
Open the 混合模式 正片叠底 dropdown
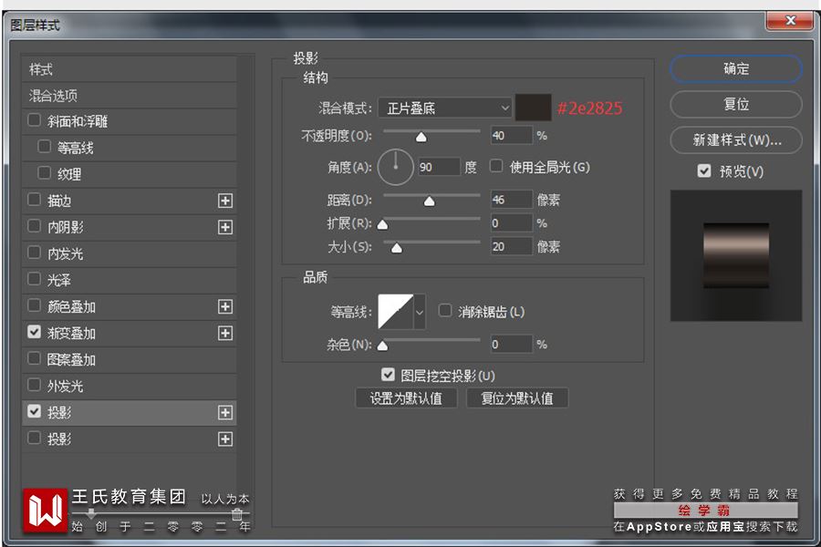[444, 108]
